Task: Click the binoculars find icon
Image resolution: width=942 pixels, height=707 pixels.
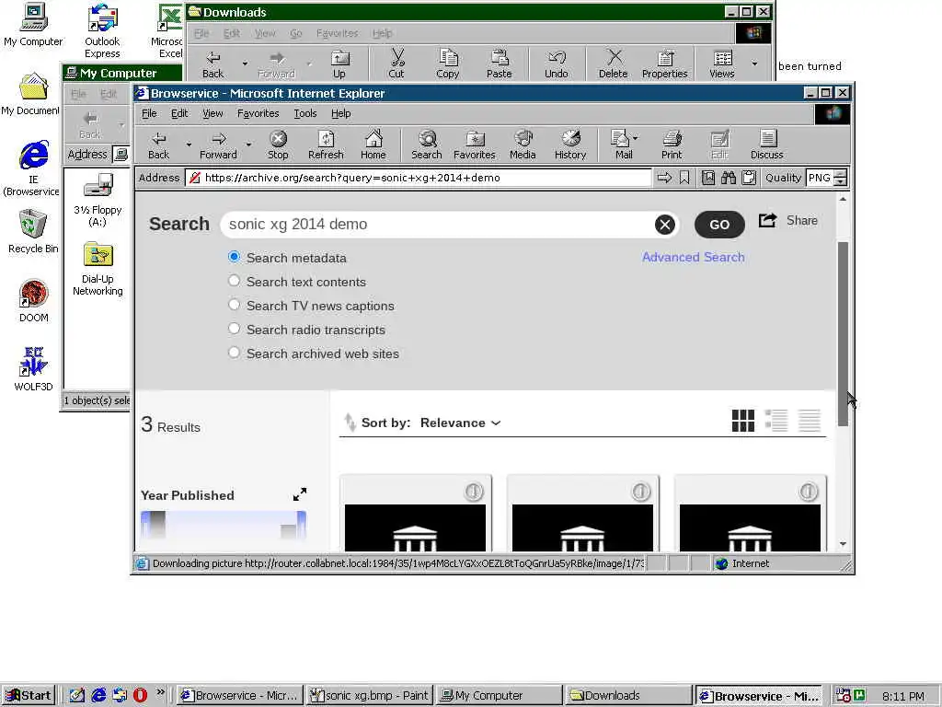Action: point(729,178)
